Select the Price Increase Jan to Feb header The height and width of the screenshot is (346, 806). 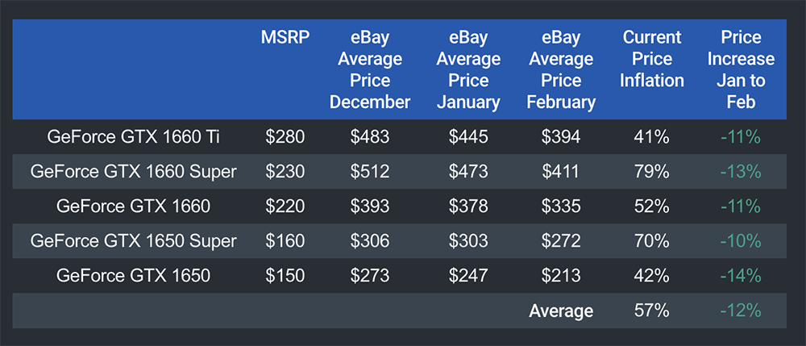(742, 69)
